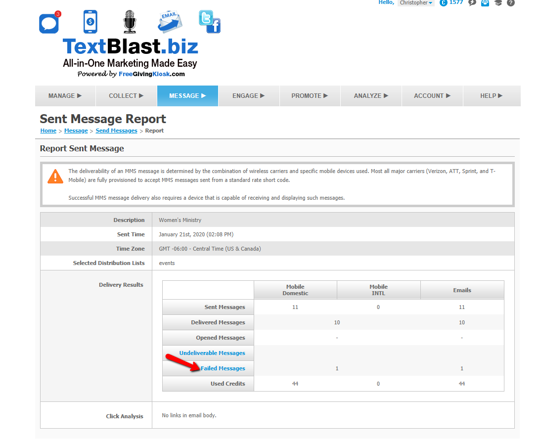The image size is (541, 441).
Task: Go to the Home breadcrumb link
Action: (48, 131)
